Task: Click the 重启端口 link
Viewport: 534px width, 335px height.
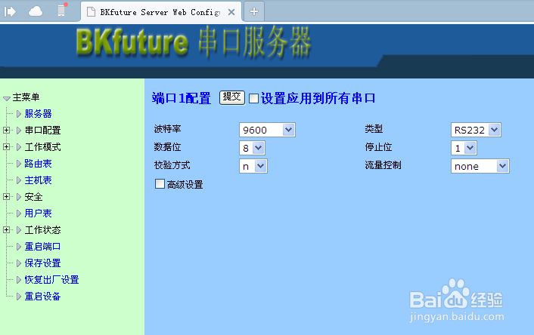Action: tap(42, 247)
